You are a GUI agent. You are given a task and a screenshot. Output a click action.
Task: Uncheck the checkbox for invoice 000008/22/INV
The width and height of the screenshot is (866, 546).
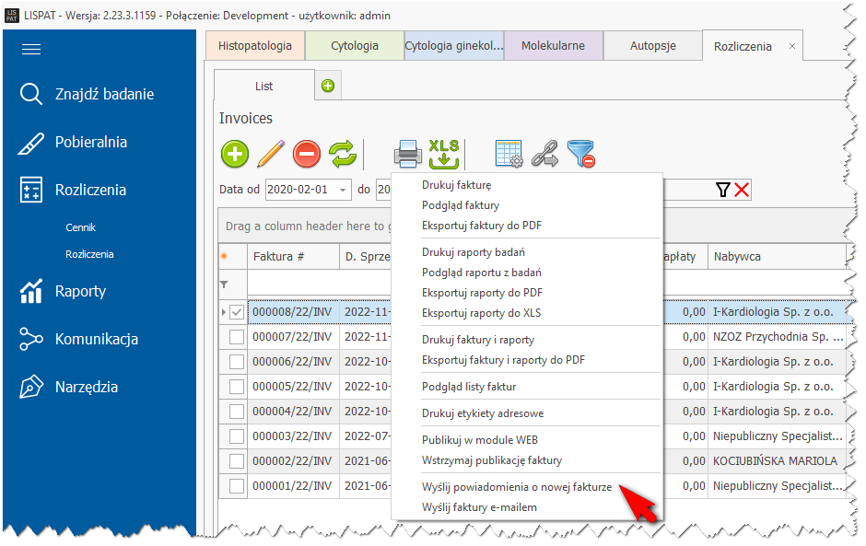tap(237, 313)
